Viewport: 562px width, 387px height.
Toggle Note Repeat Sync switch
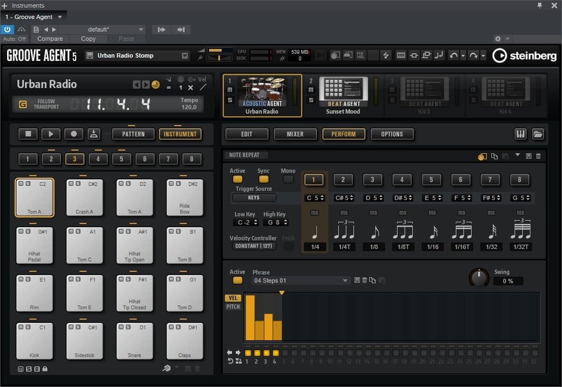264,179
